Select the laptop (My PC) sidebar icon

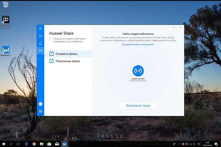tap(40, 36)
